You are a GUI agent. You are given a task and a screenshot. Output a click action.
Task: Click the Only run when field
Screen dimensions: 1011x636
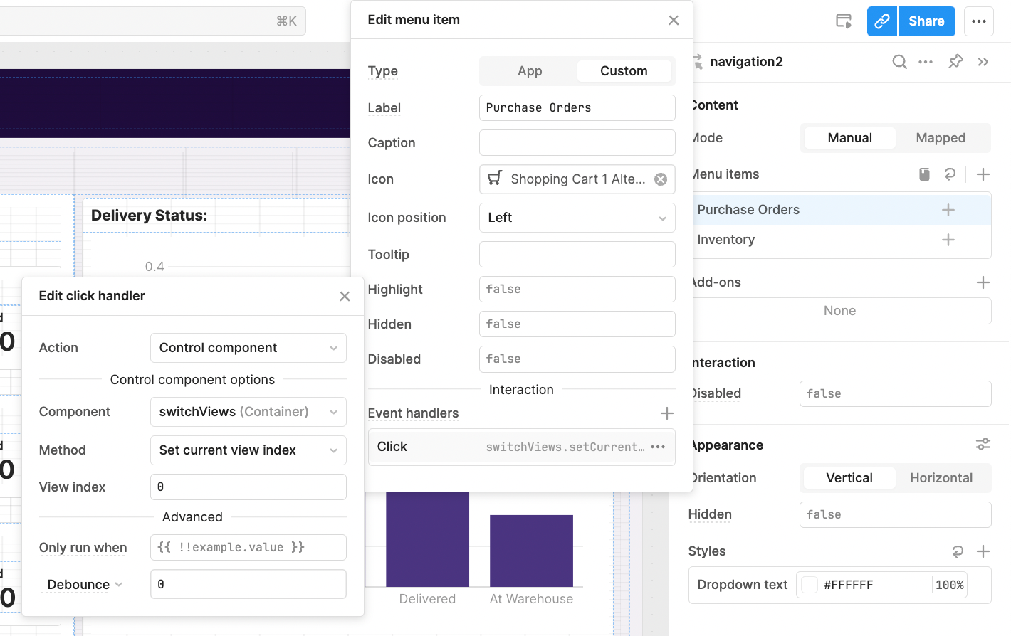[x=248, y=548]
